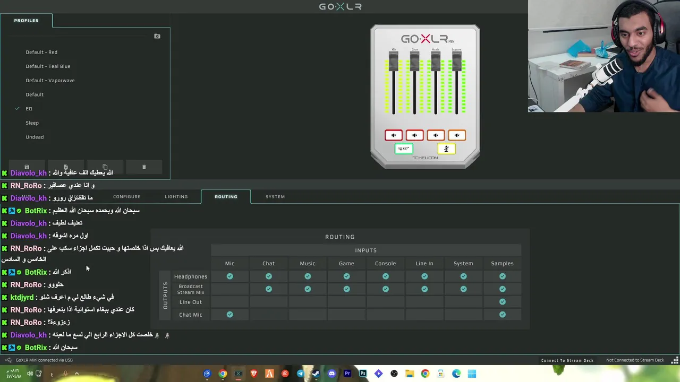Toggle Console to Headphones routing
The image size is (680, 382).
[386, 276]
